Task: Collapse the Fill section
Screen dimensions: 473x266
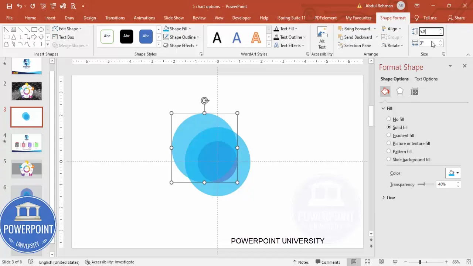Action: coord(383,108)
